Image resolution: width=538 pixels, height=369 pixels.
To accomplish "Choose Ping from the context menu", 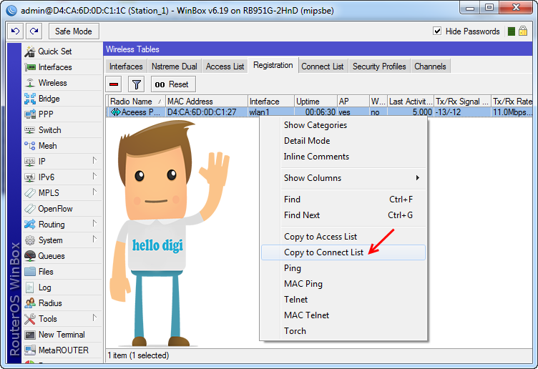I will pyautogui.click(x=343, y=268).
